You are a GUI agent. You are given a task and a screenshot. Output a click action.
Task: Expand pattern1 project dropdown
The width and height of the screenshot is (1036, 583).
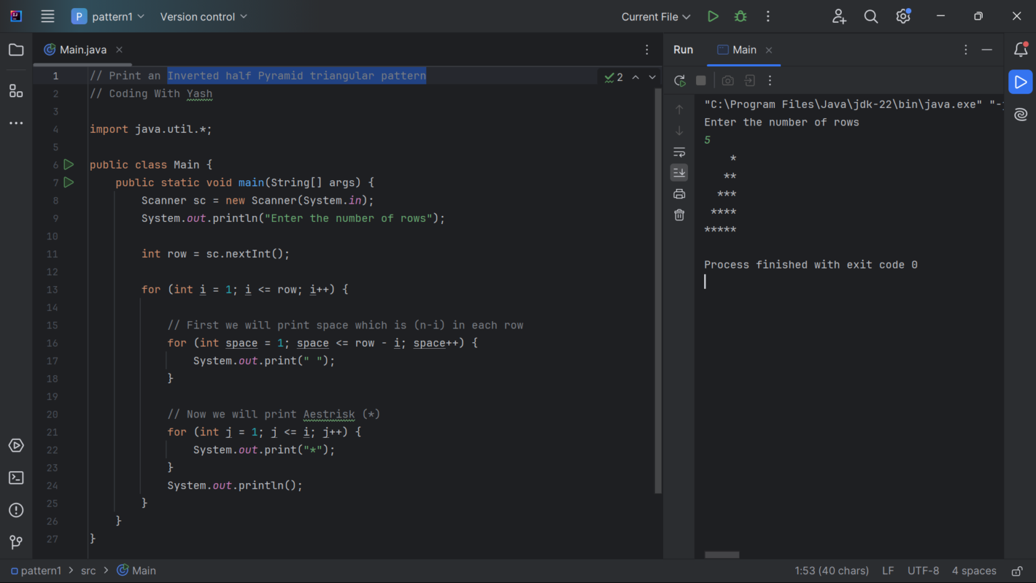tap(108, 16)
